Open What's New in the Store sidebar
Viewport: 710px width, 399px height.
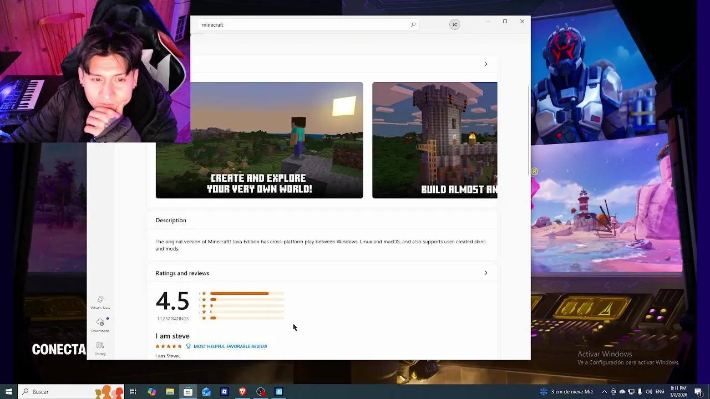coord(100,303)
